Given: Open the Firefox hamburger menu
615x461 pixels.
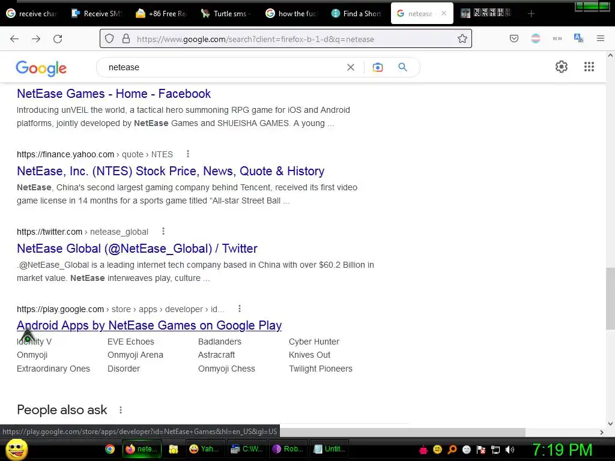Looking at the screenshot, I should pyautogui.click(x=601, y=38).
